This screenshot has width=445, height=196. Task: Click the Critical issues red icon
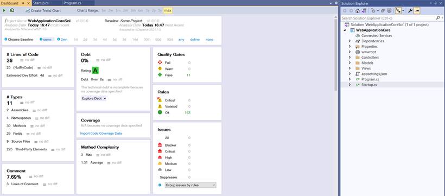point(160,151)
